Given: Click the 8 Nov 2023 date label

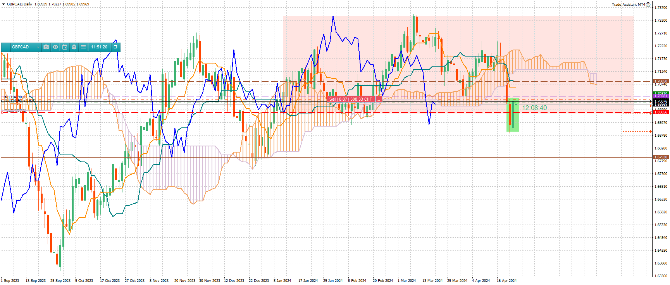Looking at the screenshot, I should pos(159,281).
